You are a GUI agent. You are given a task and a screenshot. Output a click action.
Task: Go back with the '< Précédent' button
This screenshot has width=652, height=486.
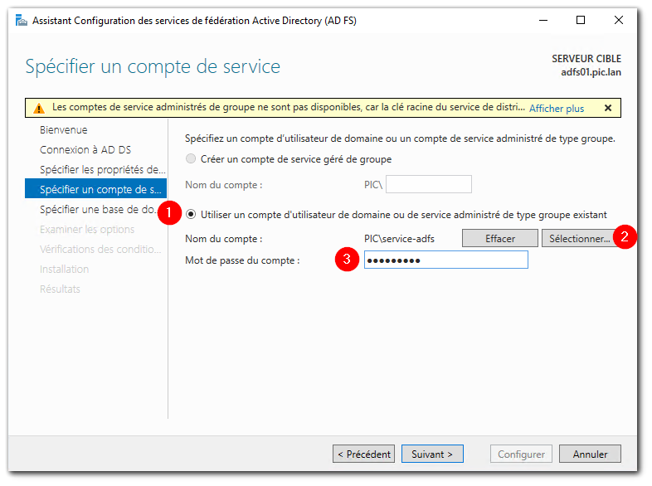click(364, 454)
